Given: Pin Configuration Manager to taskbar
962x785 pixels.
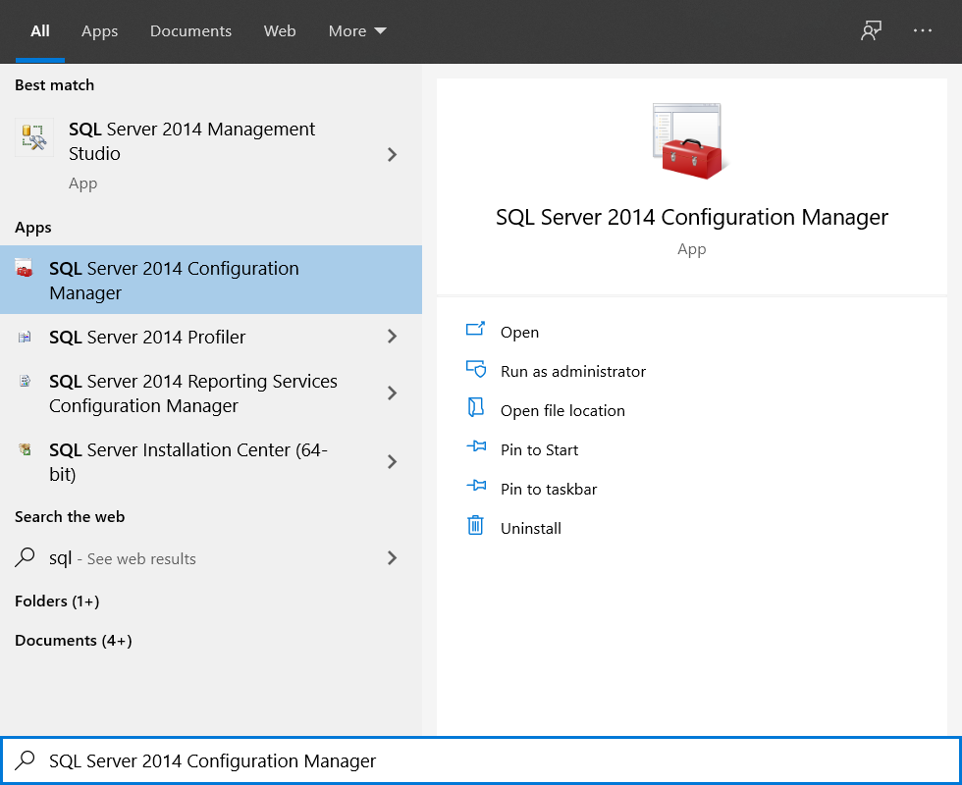Looking at the screenshot, I should (548, 489).
